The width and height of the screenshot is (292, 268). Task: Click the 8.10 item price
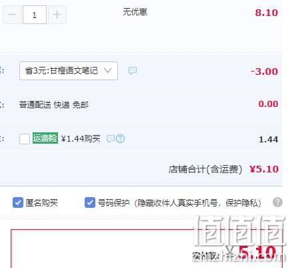(267, 13)
